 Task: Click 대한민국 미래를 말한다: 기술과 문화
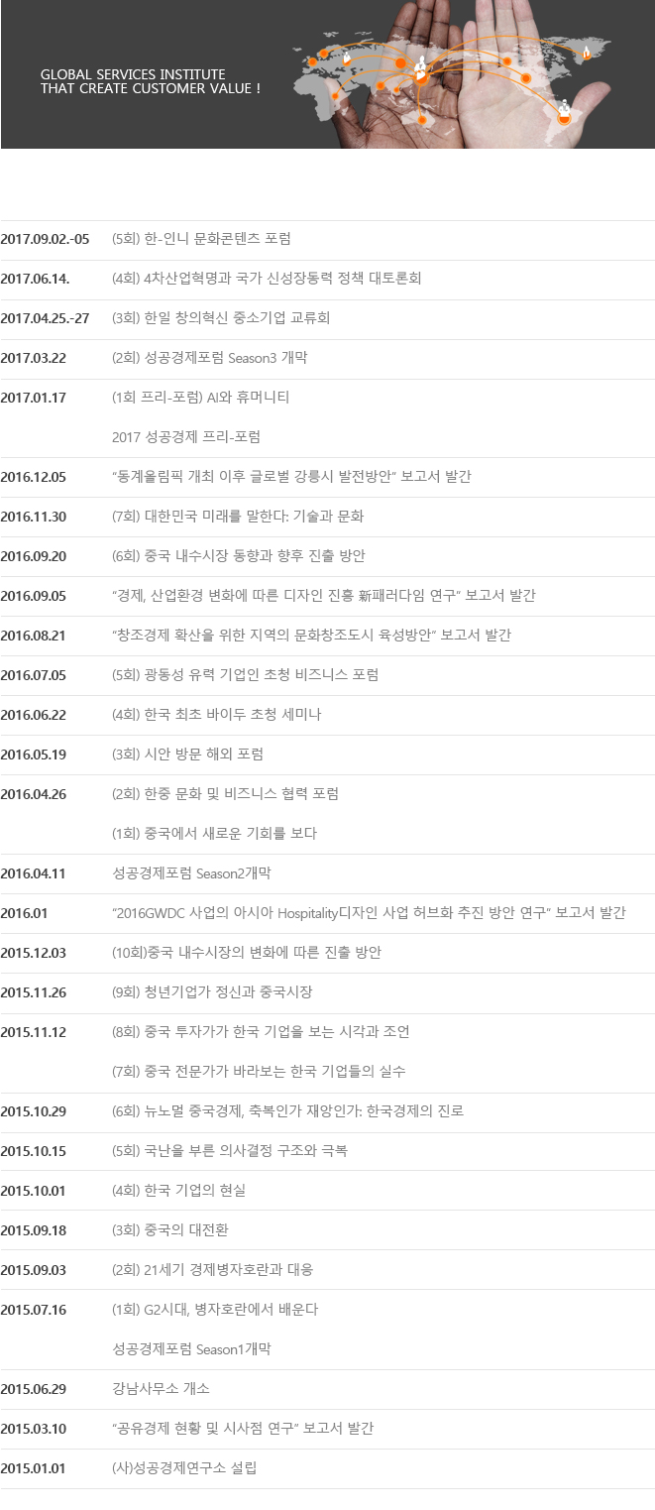coord(238,516)
